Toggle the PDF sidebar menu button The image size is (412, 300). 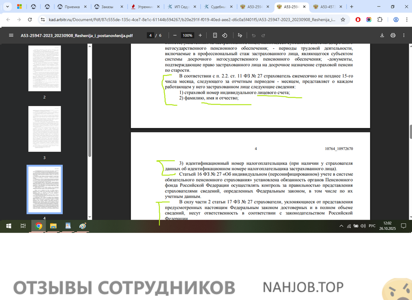click(x=11, y=35)
